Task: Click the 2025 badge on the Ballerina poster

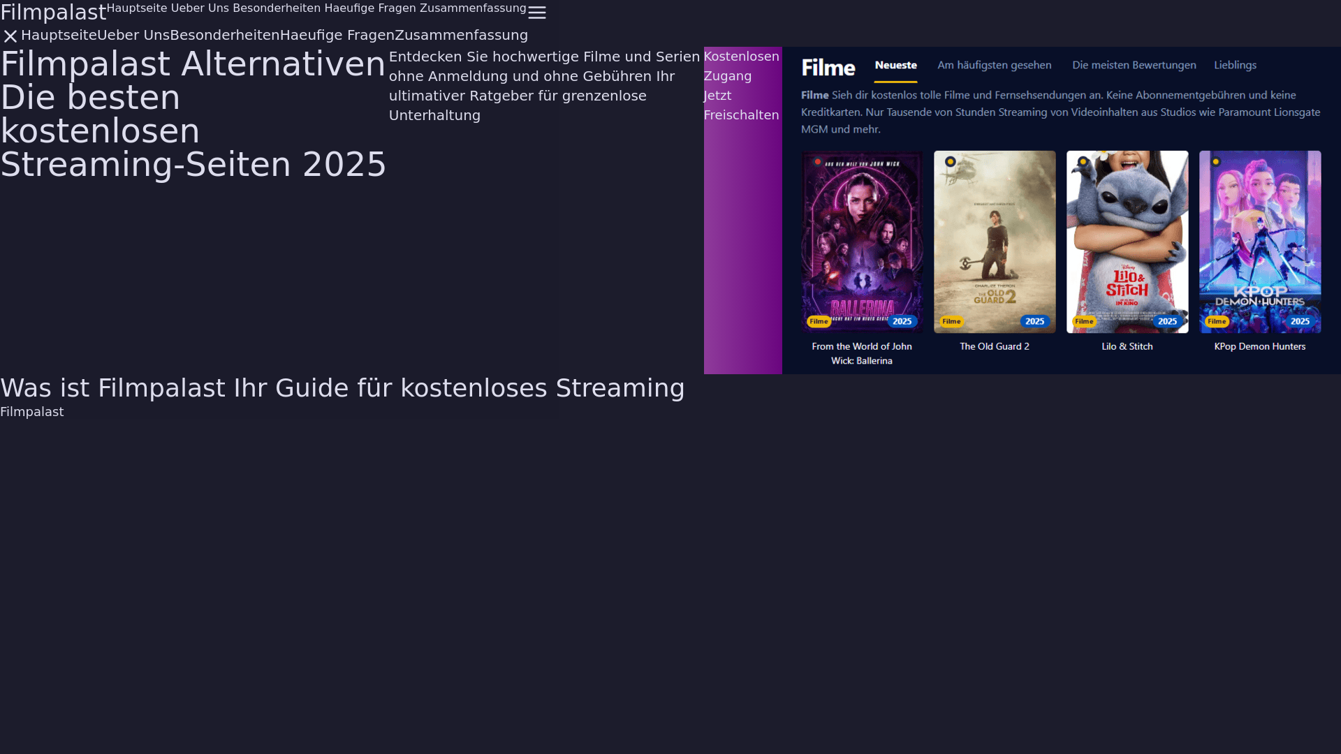Action: (902, 322)
